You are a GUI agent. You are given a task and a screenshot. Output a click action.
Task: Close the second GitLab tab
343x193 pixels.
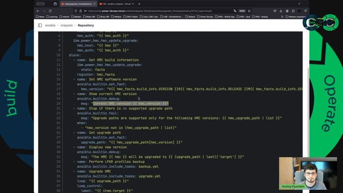133,4
